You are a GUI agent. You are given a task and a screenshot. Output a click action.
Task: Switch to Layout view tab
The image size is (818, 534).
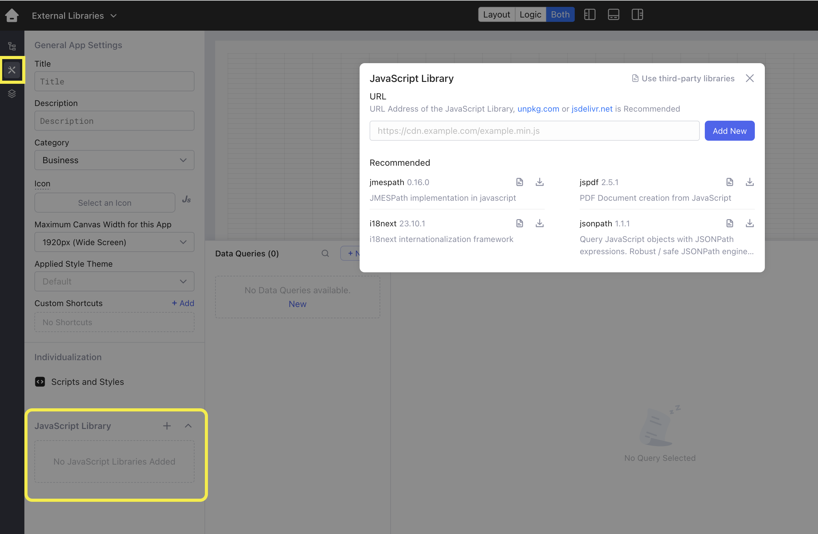tap(496, 14)
